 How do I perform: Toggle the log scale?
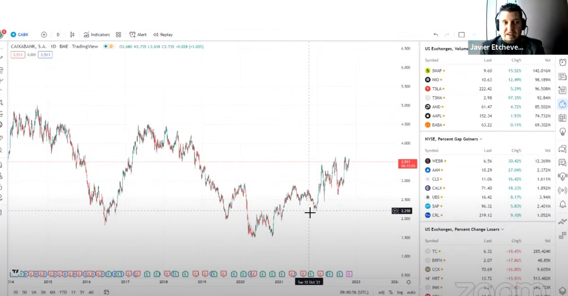400,292
